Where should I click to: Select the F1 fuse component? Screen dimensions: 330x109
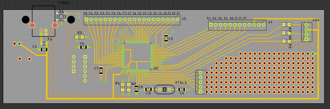[x=44, y=43]
